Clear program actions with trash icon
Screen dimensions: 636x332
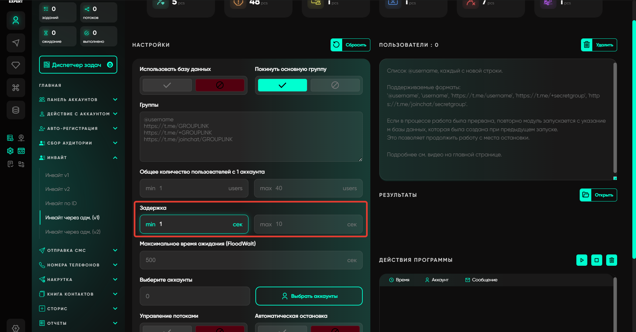click(x=611, y=260)
